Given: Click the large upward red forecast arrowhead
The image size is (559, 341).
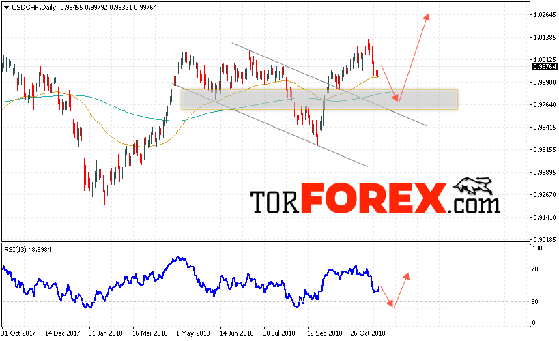Looking at the screenshot, I should coord(427,17).
